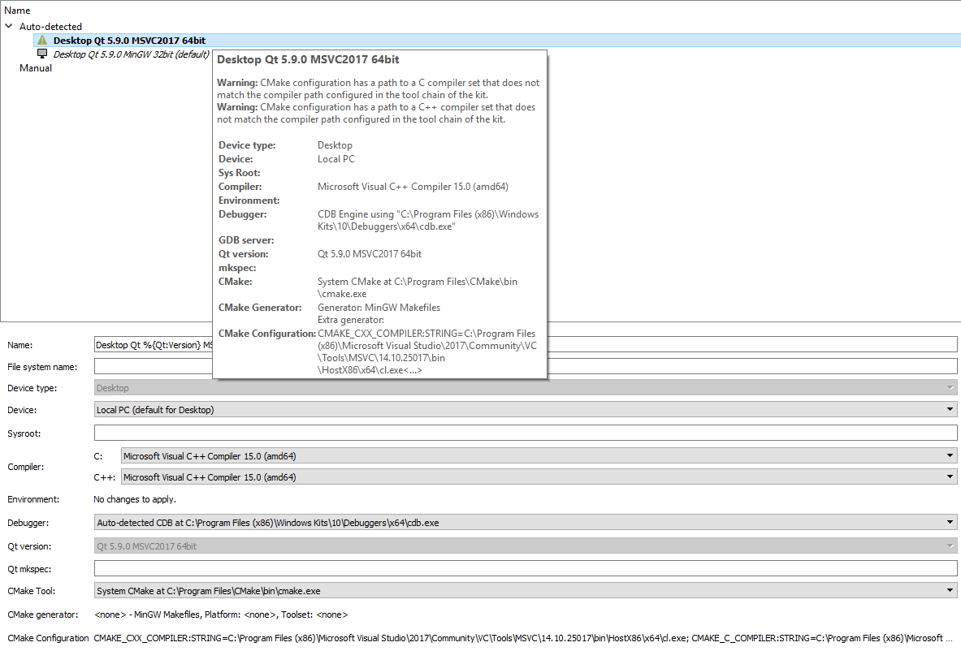The width and height of the screenshot is (961, 664).
Task: Click the CMAKE_CXX_COMPILER configuration text in tooltip
Action: 427,351
